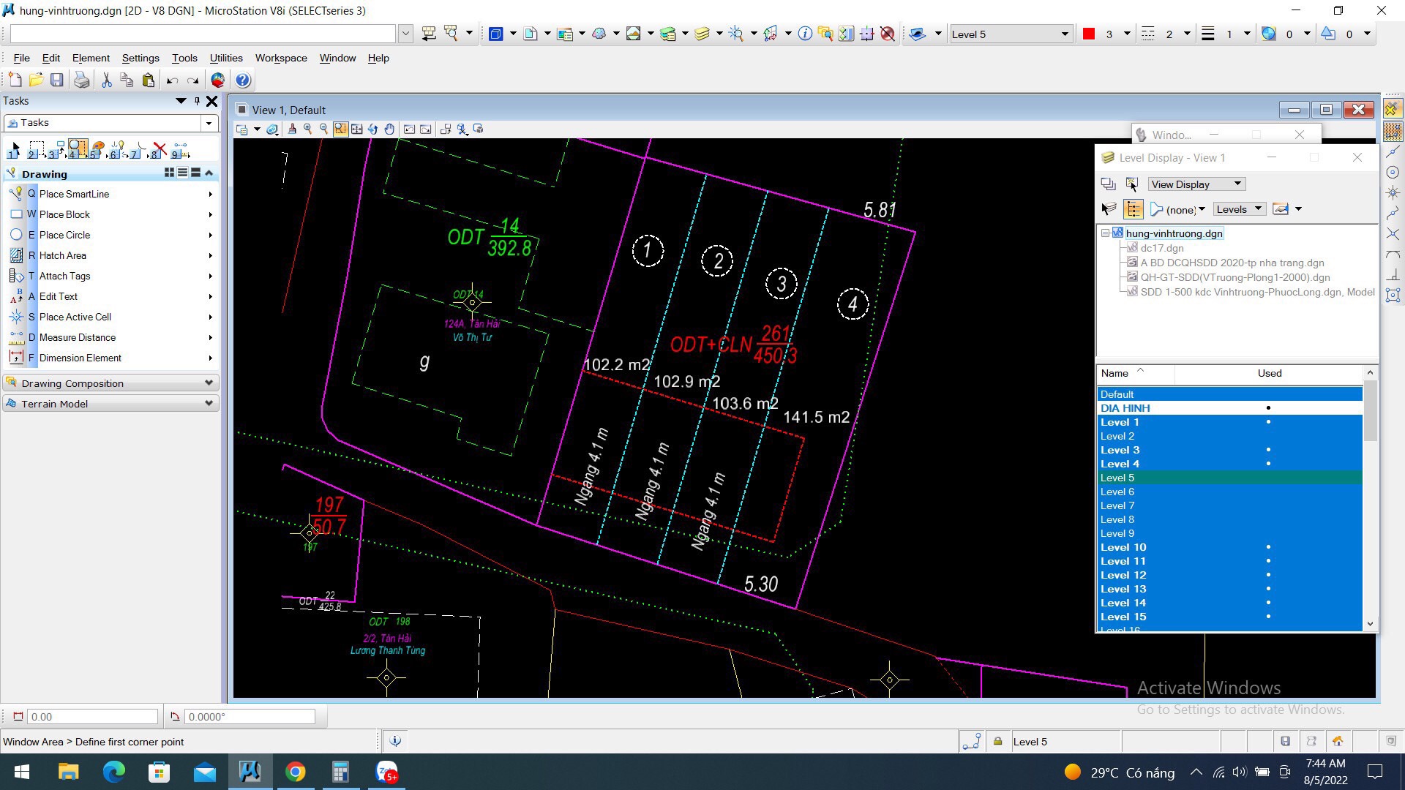
Task: Activate the Pan View hand tool
Action: pos(389,129)
